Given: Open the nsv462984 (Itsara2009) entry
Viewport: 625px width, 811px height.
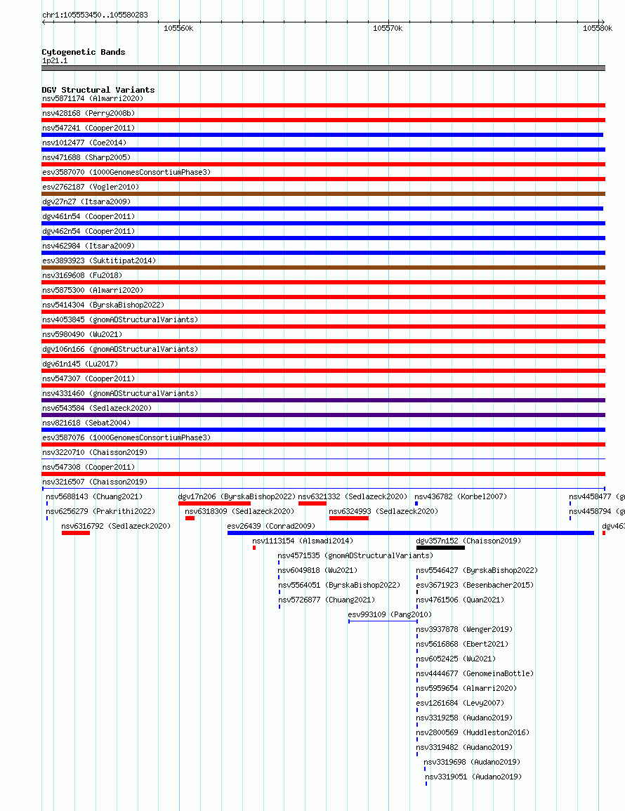Looking at the screenshot, I should point(88,246).
